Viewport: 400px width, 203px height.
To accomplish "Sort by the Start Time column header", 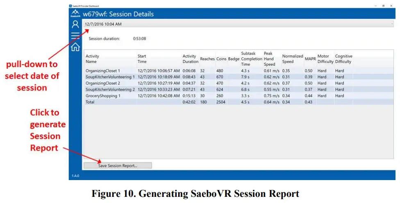I will [x=142, y=59].
